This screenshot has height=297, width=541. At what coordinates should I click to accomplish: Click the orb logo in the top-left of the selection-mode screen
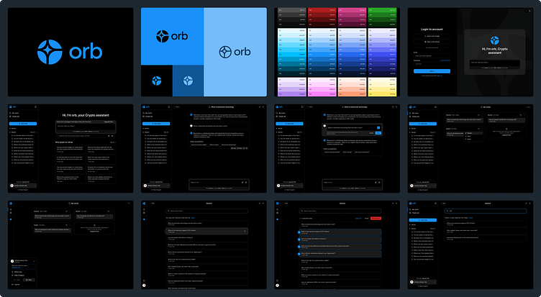click(278, 204)
